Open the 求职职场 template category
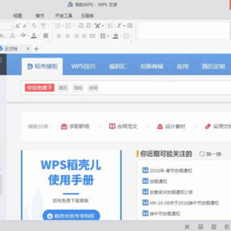This screenshot has width=231, height=231. pyautogui.click(x=75, y=126)
